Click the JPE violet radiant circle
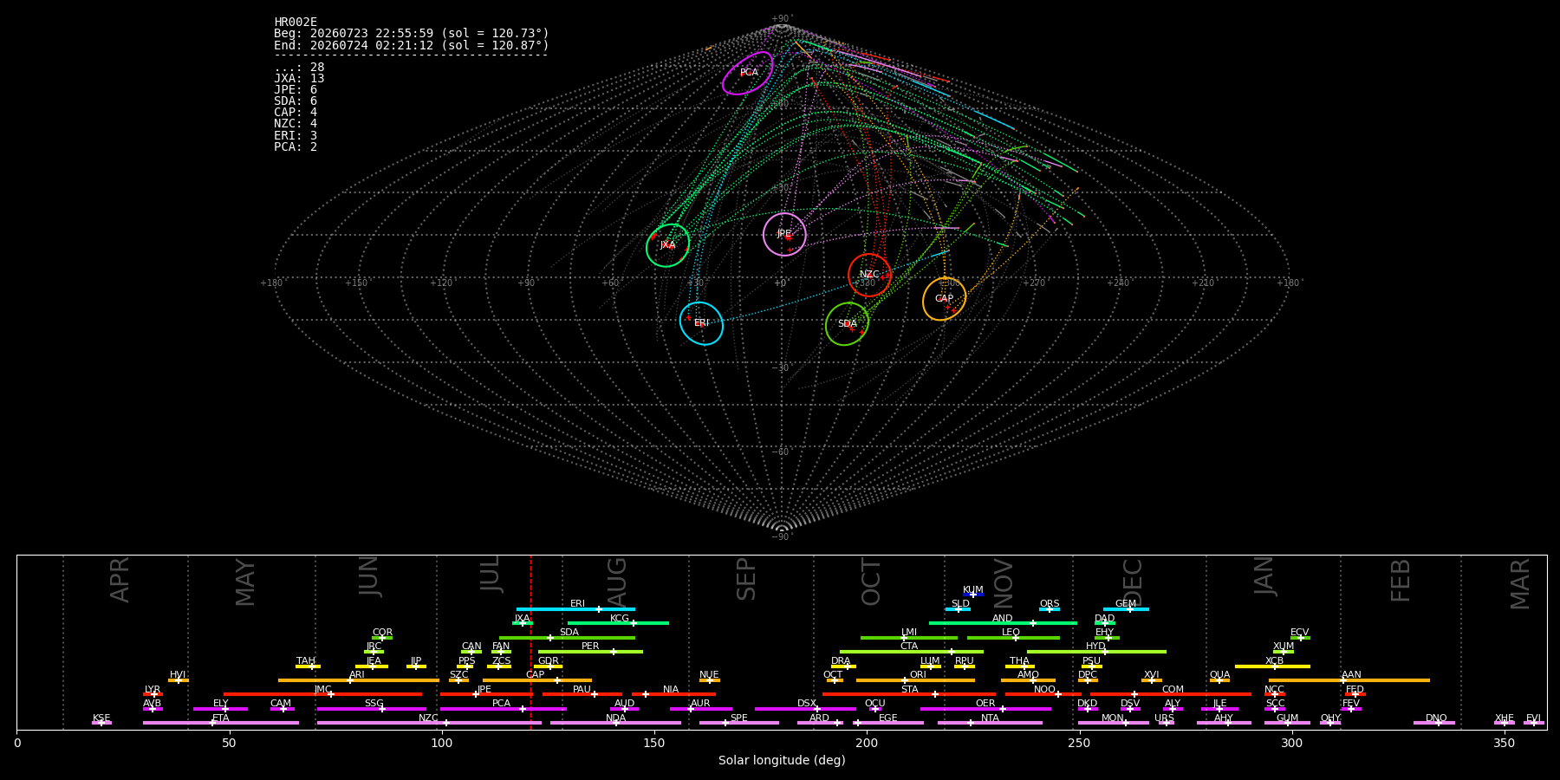The height and width of the screenshot is (780, 1560). click(784, 234)
